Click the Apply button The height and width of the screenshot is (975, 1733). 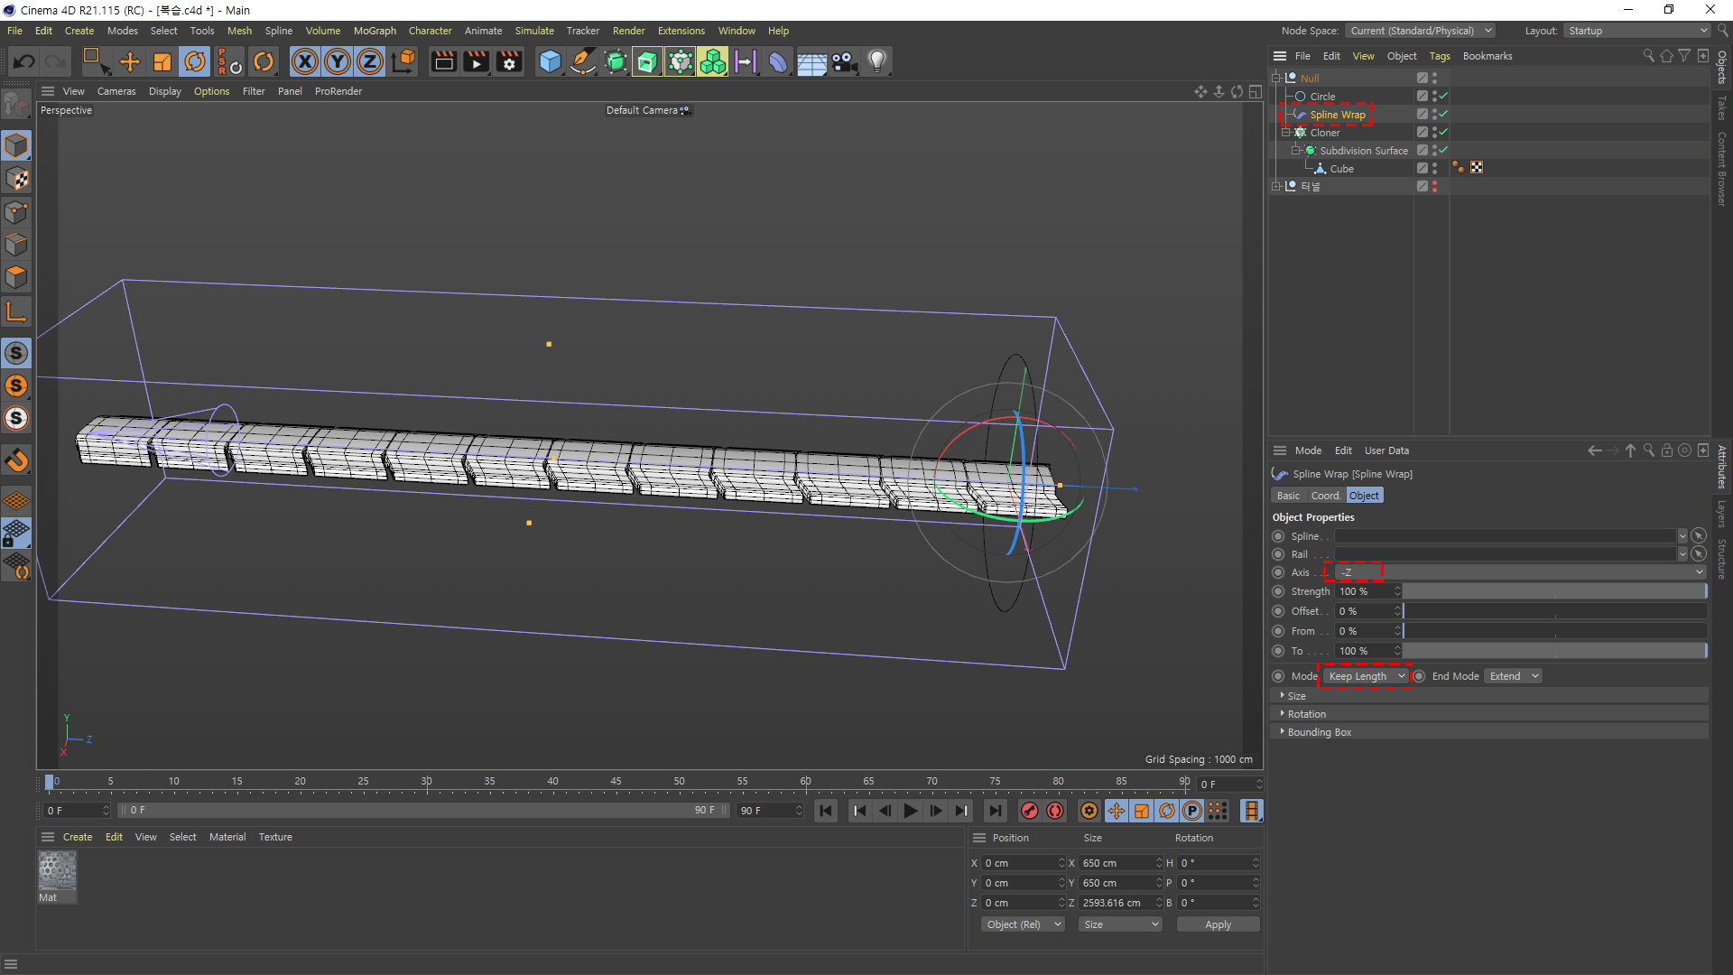point(1218,924)
